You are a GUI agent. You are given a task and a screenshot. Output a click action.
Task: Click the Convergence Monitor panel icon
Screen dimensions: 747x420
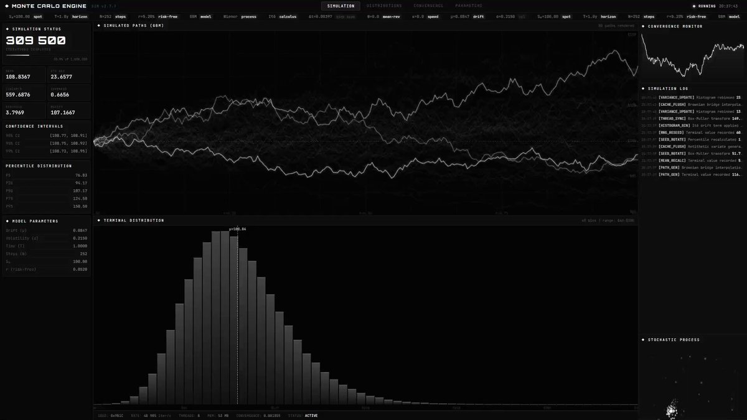(644, 26)
